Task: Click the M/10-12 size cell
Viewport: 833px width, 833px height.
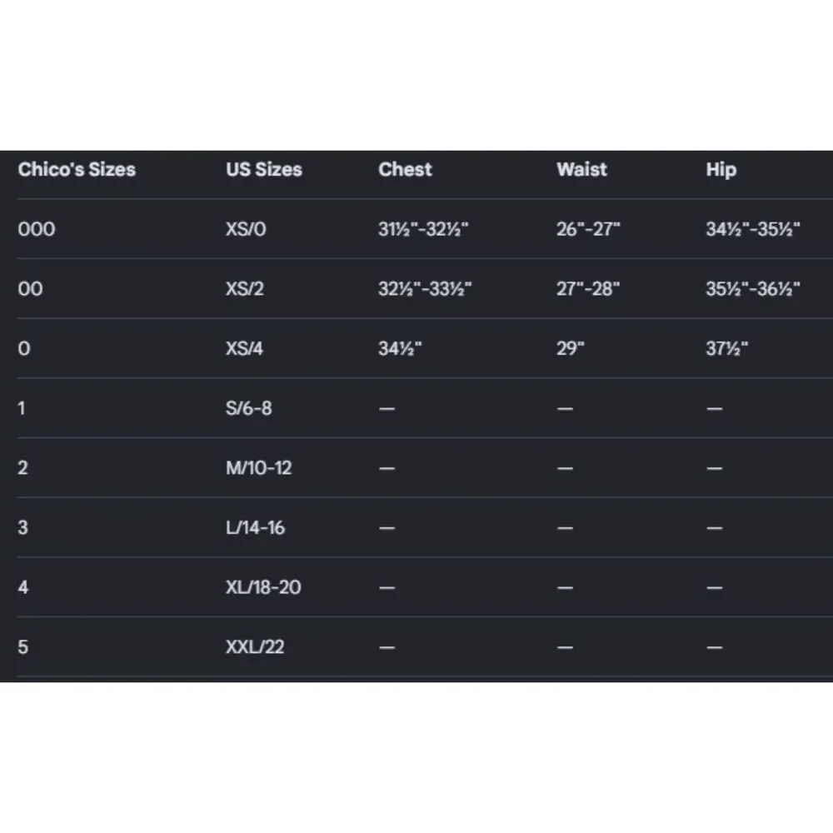Action: click(259, 468)
